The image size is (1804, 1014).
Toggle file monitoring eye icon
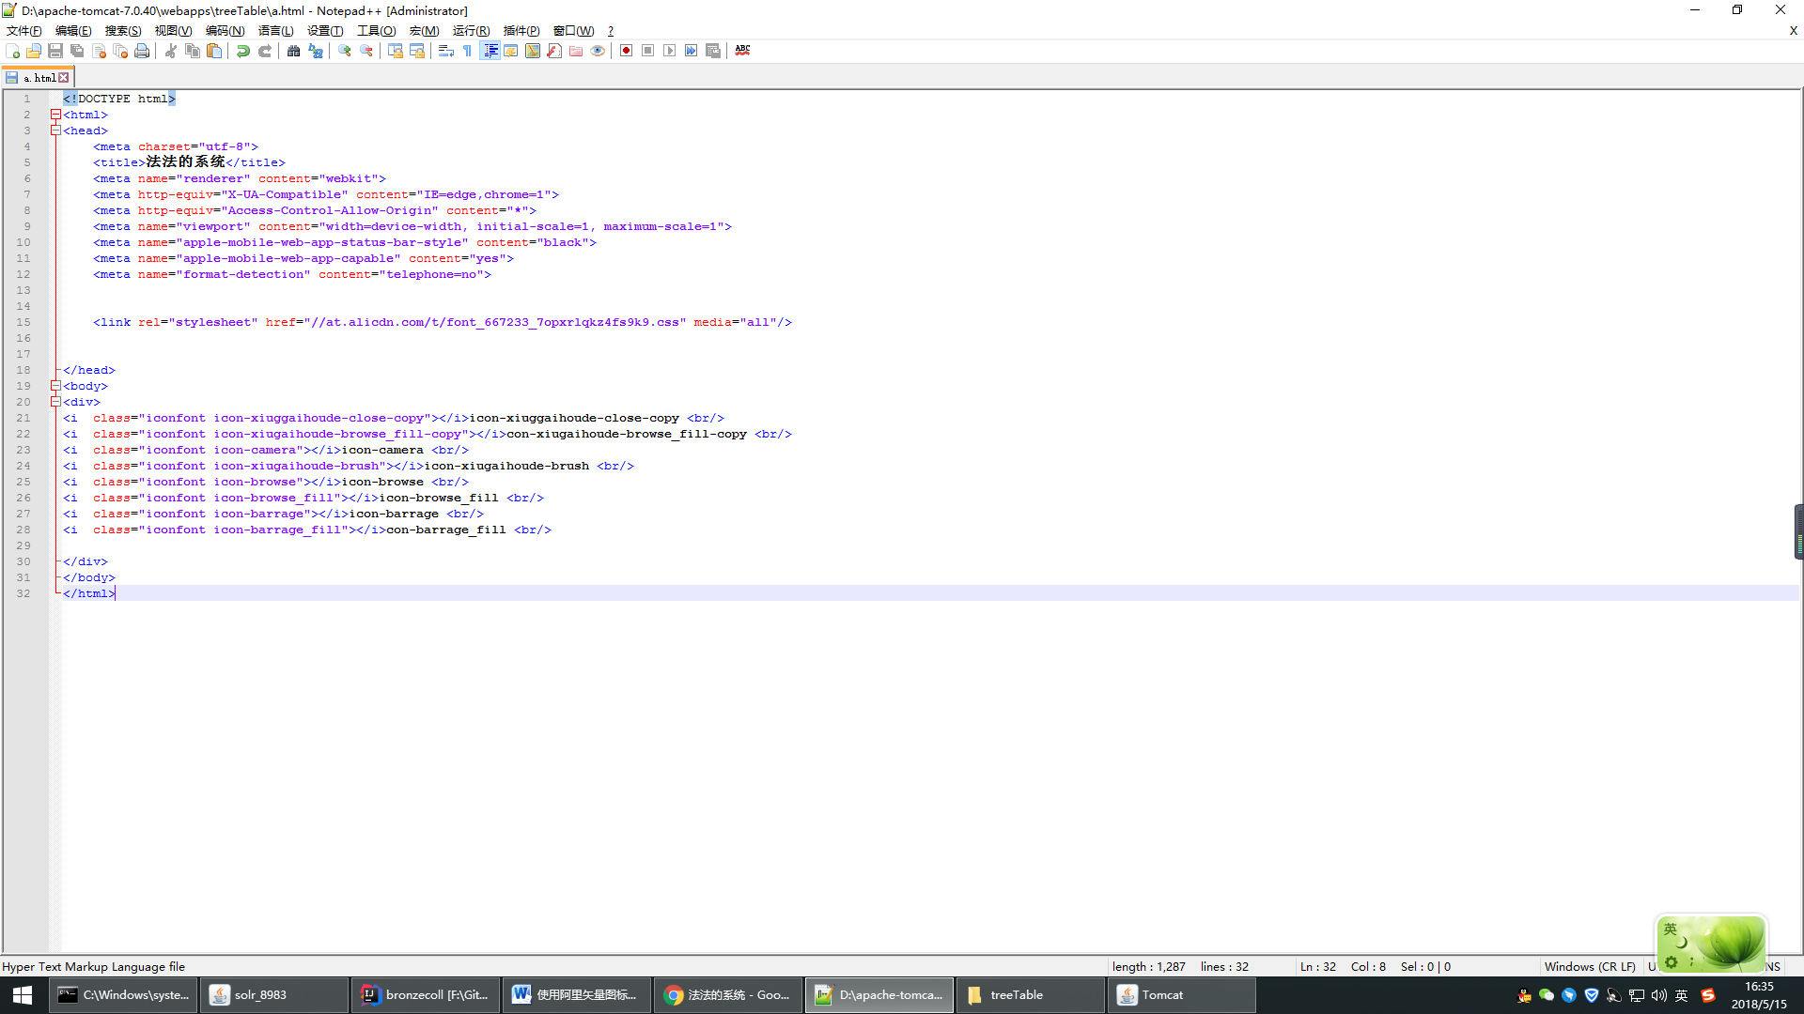coord(598,51)
